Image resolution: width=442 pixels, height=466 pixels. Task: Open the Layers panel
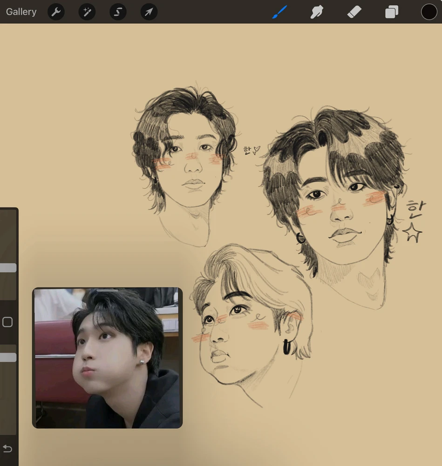click(x=392, y=12)
